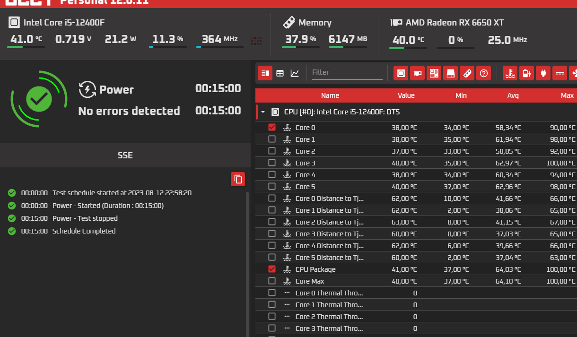Screen dimensions: 577x337
Task: Tick the Core 3 Distance to Tj... checkbox
Action: click(x=272, y=233)
